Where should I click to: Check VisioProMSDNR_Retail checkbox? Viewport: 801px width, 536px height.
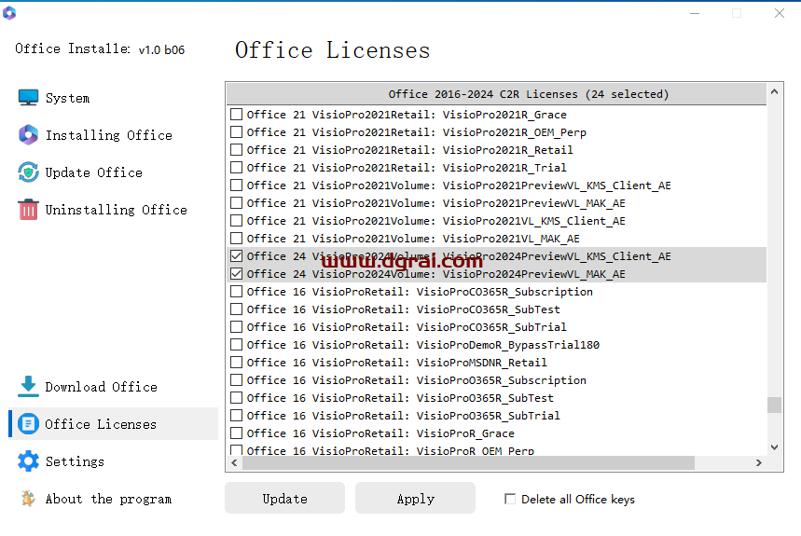coord(236,362)
